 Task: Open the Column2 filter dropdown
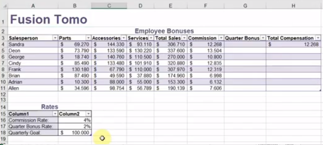click(88, 114)
